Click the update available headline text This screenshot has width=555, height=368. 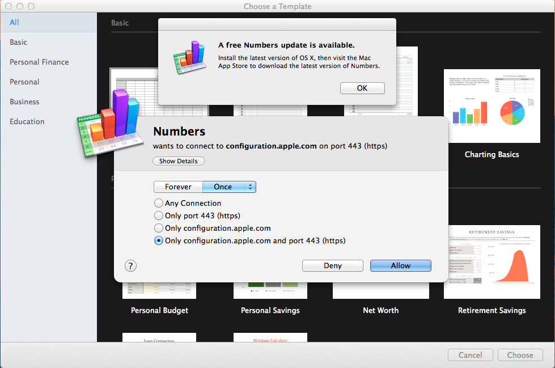(x=286, y=45)
